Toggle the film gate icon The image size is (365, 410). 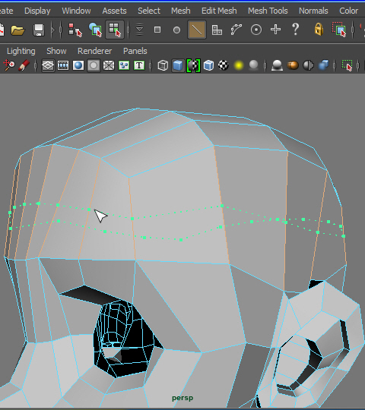coord(63,65)
